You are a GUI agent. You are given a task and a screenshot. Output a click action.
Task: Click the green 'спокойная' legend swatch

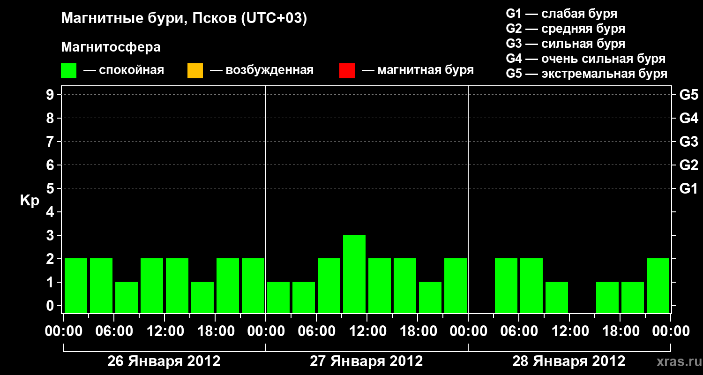pyautogui.click(x=69, y=71)
